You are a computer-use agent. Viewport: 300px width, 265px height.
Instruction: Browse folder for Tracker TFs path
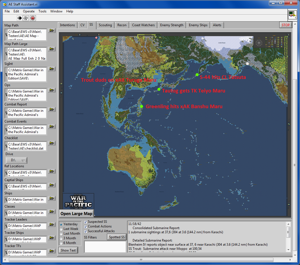point(52,251)
